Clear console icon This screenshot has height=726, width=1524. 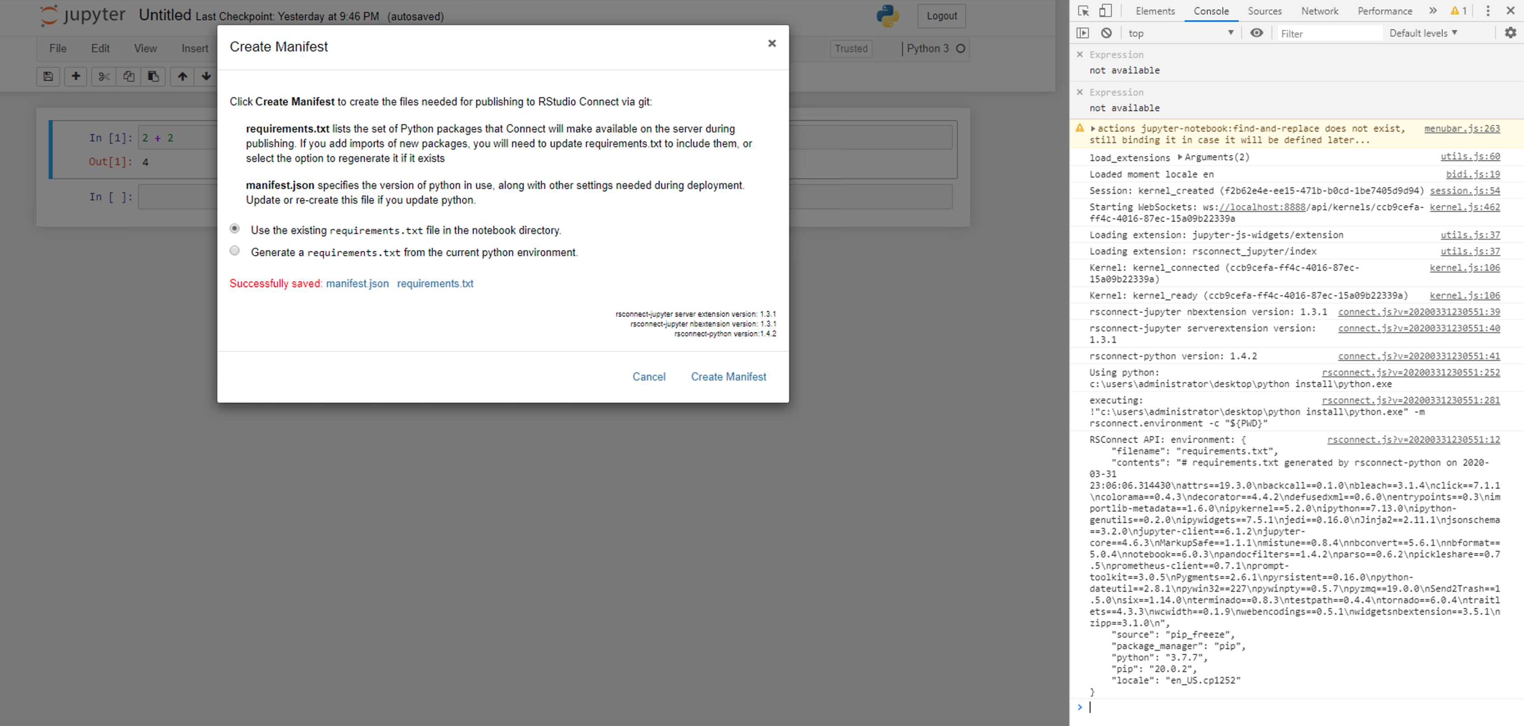click(1106, 33)
